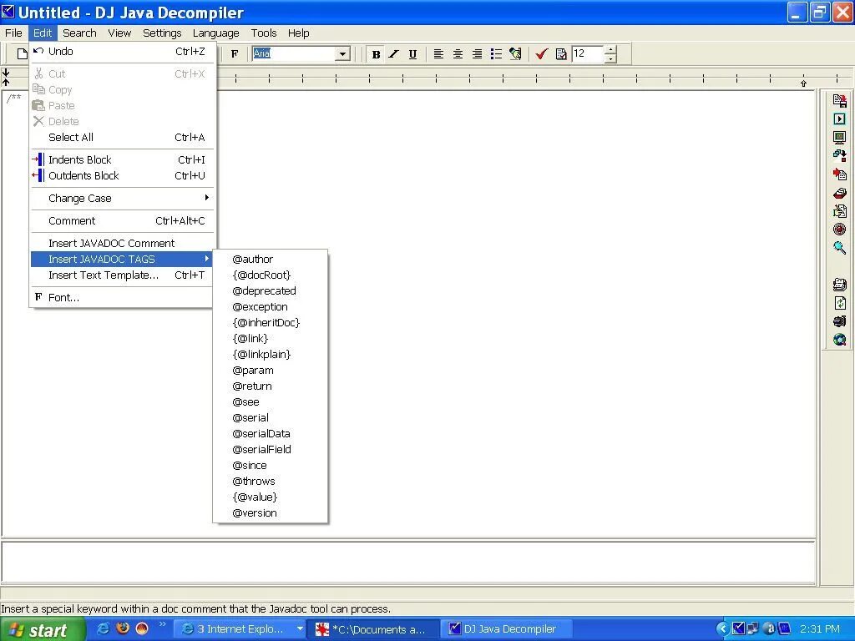Viewport: 855px width, 641px height.
Task: Click the font size field showing 12
Action: pyautogui.click(x=588, y=53)
